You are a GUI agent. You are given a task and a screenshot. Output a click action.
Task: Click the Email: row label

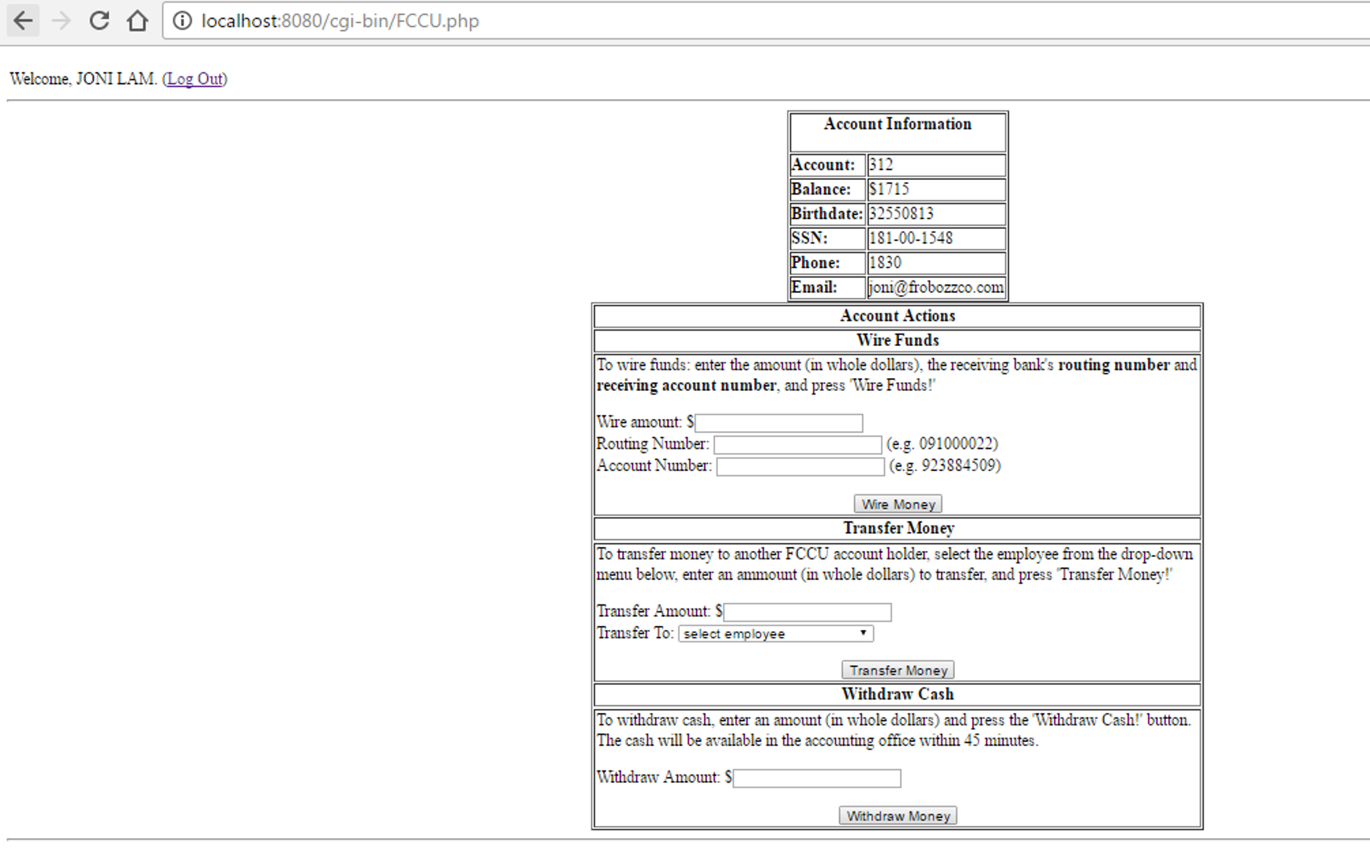pos(814,287)
